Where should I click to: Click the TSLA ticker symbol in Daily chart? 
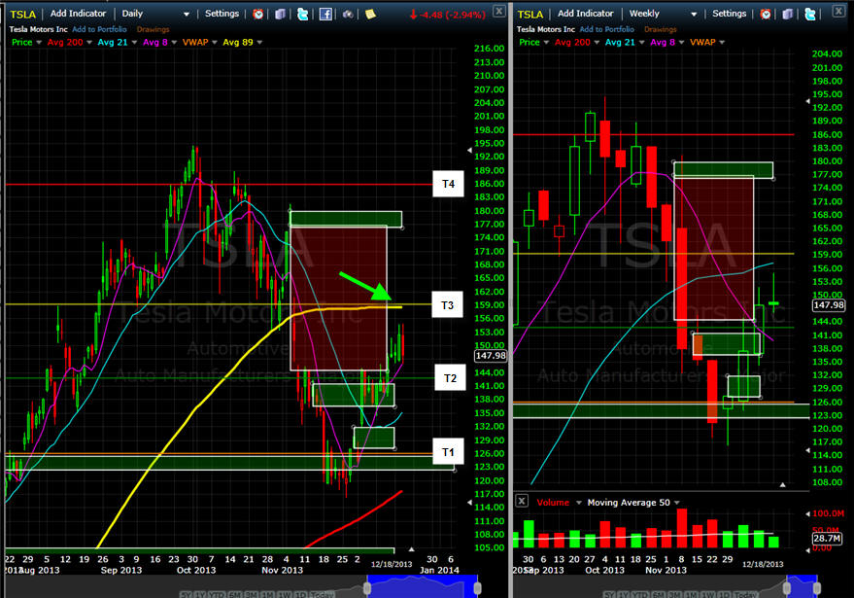[23, 15]
